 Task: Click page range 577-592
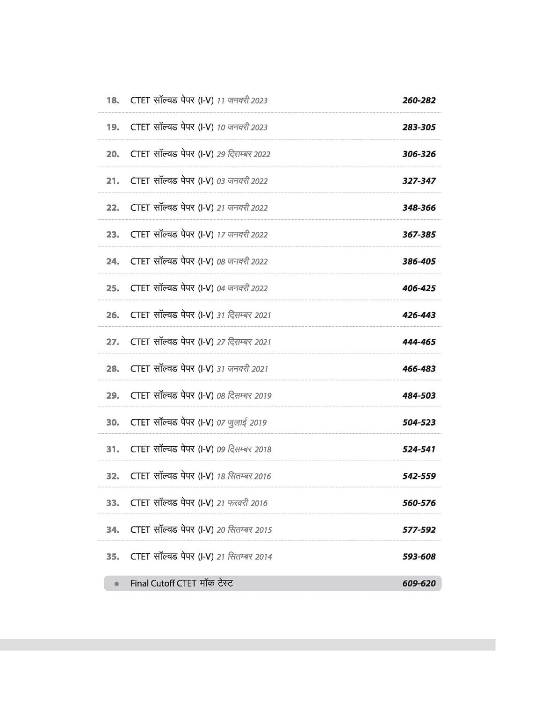pyautogui.click(x=419, y=530)
